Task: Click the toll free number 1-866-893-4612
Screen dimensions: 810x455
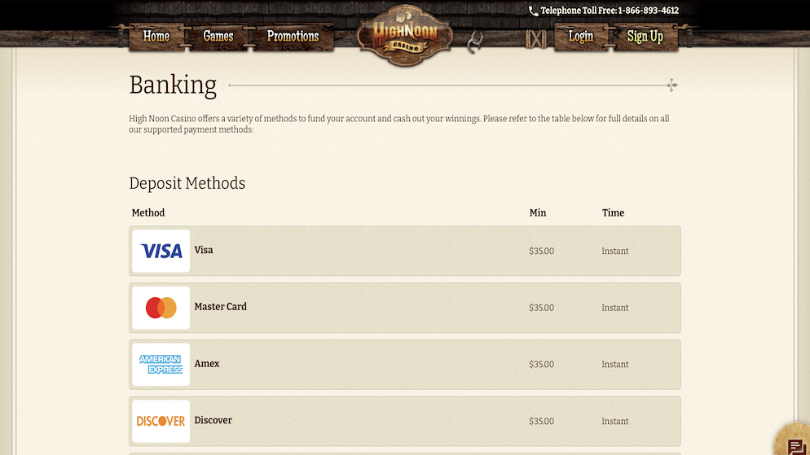Action: (x=648, y=11)
